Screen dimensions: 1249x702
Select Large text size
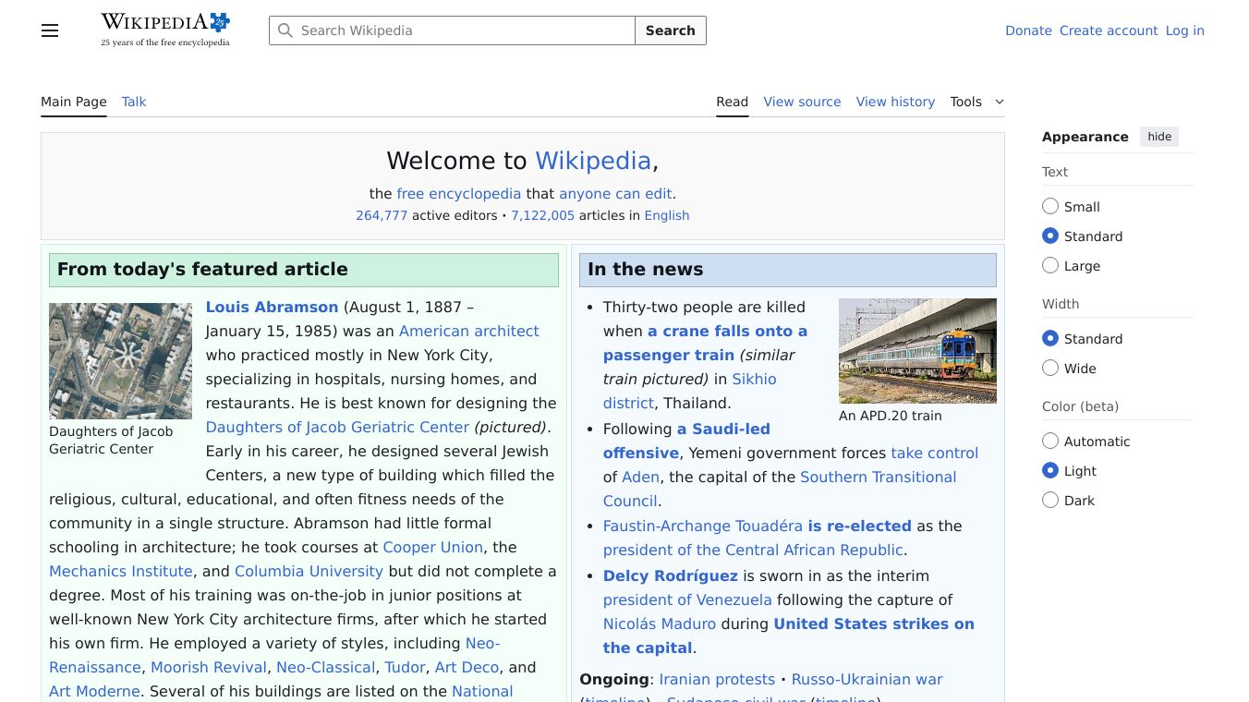pyautogui.click(x=1050, y=266)
